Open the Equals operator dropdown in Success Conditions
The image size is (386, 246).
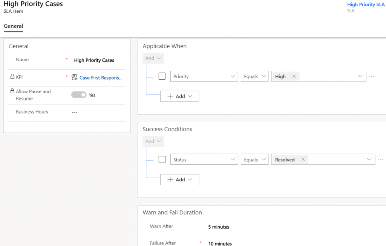click(254, 159)
